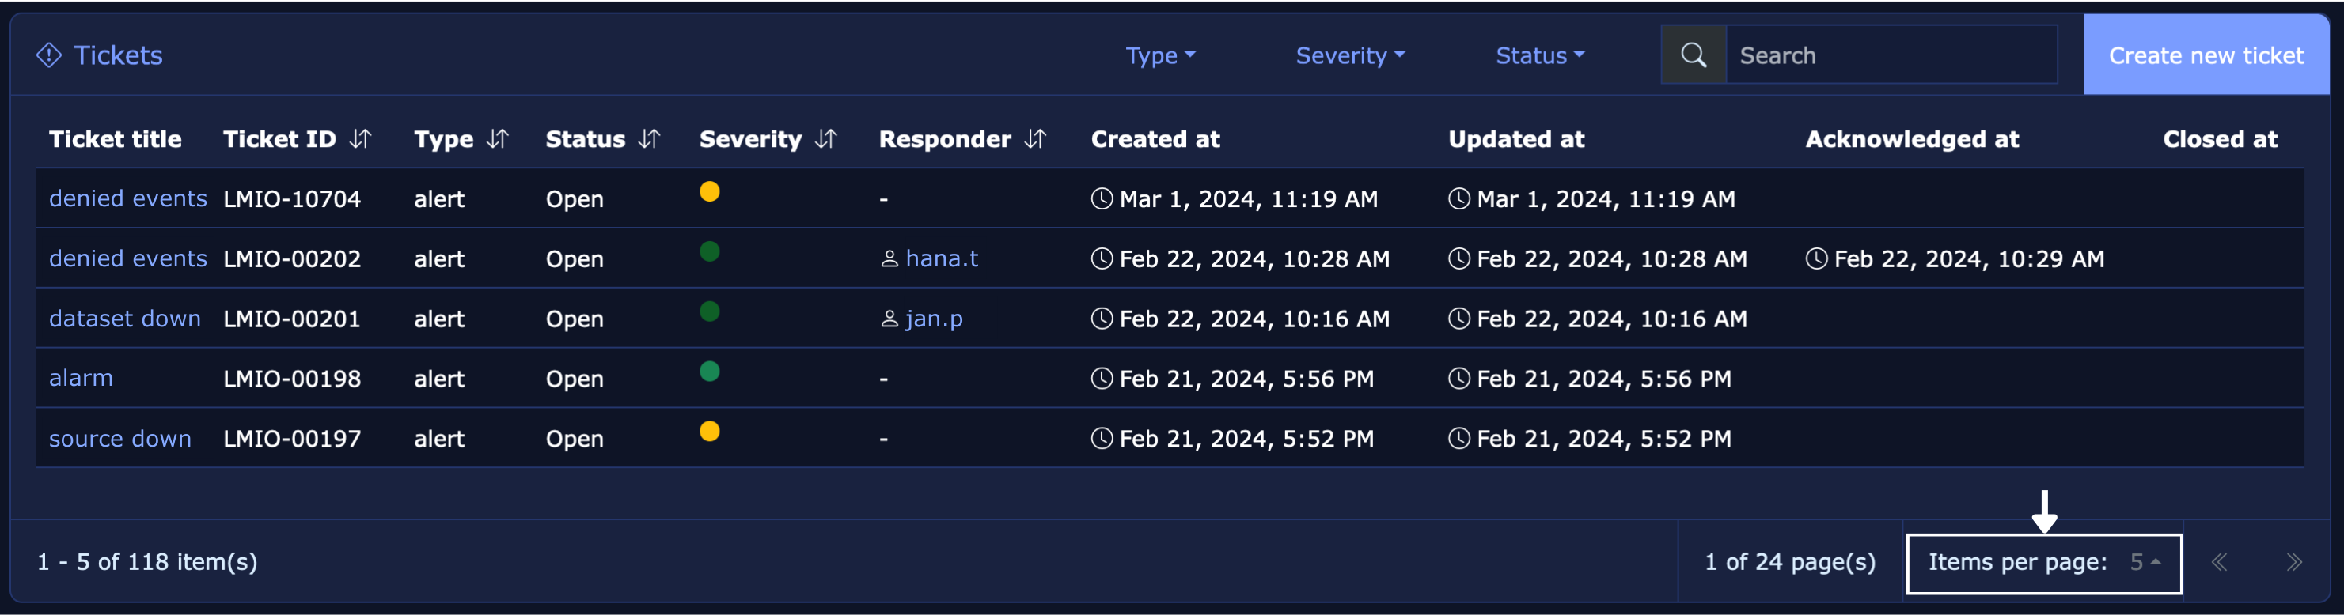Image resolution: width=2344 pixels, height=615 pixels.
Task: Go to the next page arrows
Action: point(2294,562)
